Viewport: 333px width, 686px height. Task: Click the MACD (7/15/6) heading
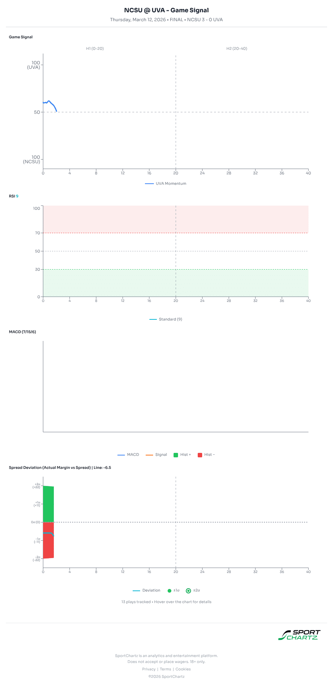tap(22, 332)
